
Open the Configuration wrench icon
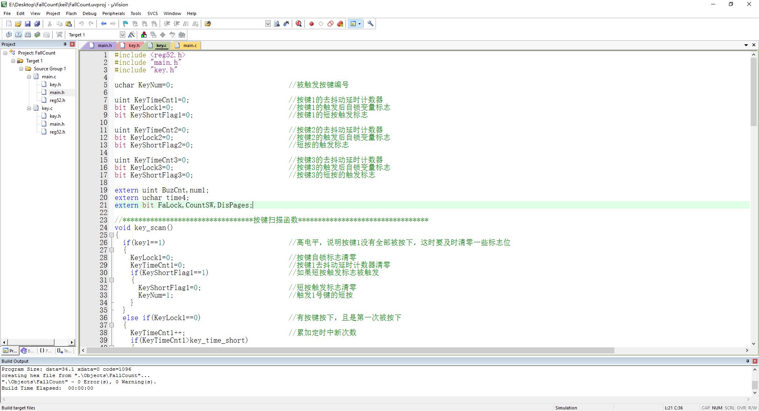pyautogui.click(x=370, y=24)
